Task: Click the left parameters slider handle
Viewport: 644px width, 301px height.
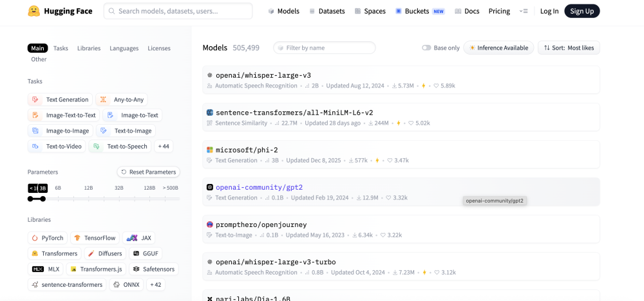Action: (30, 199)
